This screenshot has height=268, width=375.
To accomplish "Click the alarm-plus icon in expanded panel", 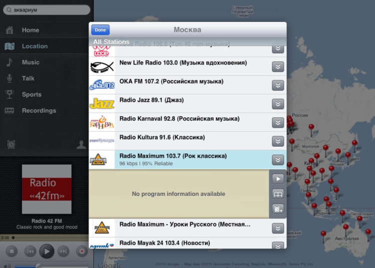I will tap(277, 209).
